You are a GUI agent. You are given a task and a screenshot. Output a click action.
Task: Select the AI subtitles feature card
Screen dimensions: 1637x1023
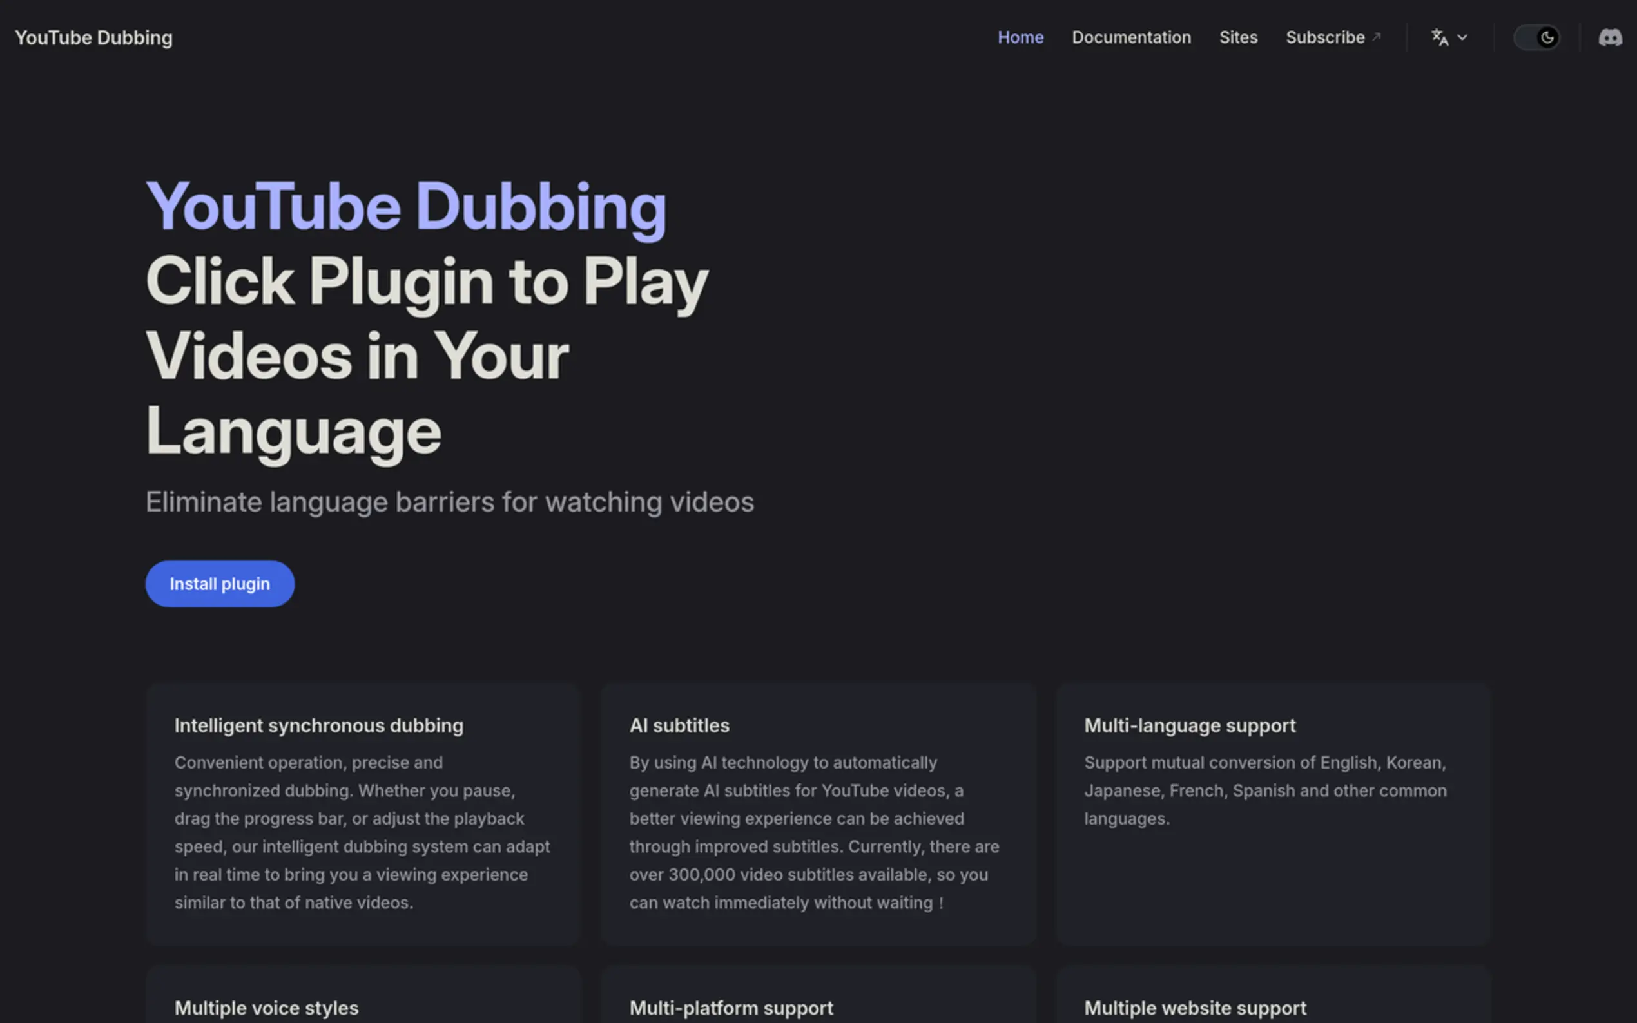817,813
